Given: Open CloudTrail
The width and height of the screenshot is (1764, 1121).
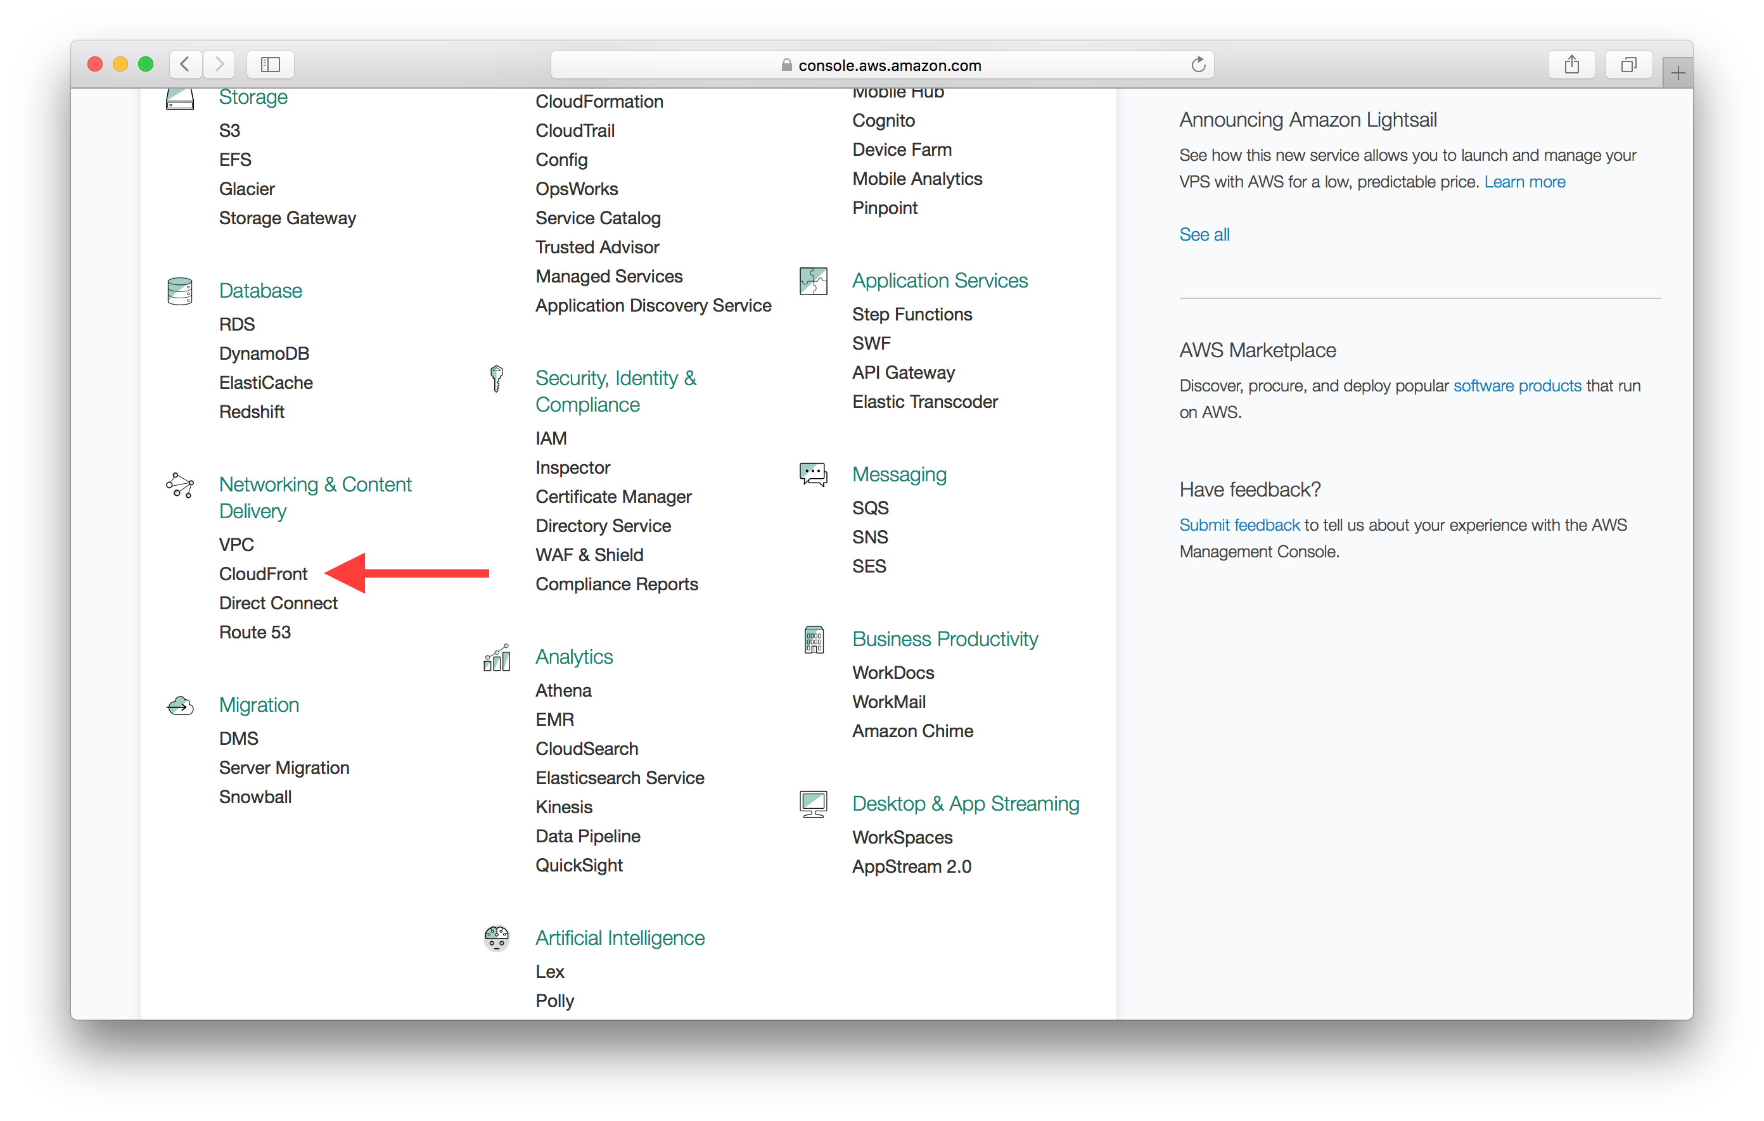Looking at the screenshot, I should point(575,130).
